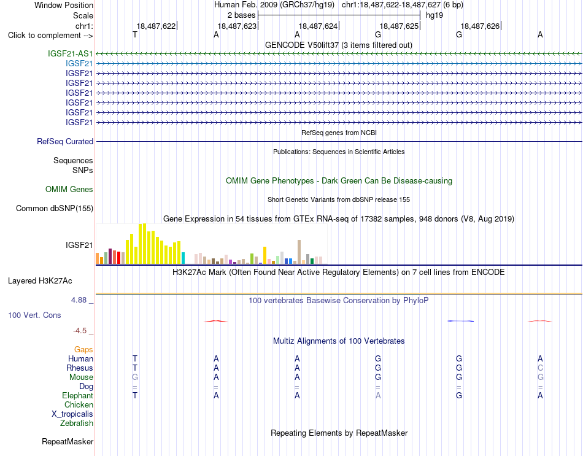Click the green IGSF21-AS1 intron arrow line

[339, 54]
